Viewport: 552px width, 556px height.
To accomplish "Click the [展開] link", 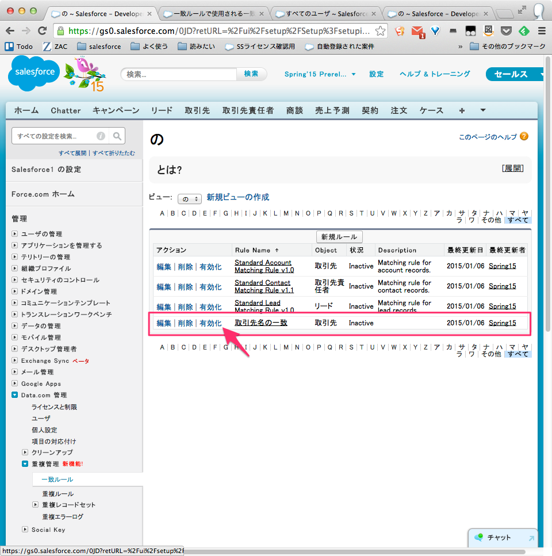I will [513, 168].
